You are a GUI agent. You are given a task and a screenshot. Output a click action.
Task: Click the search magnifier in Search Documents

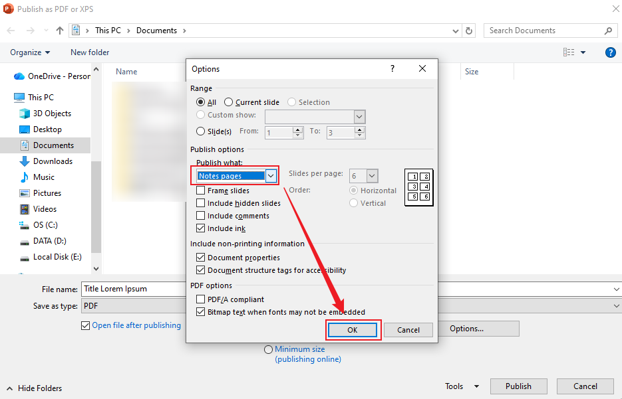607,31
